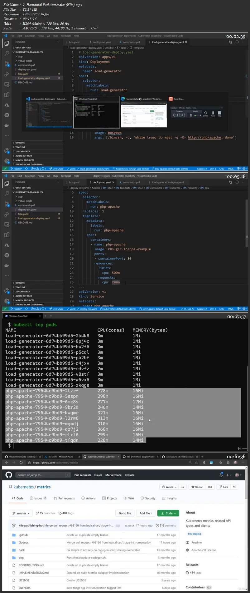Click the GitHub Octocat logo
This screenshot has width=250, height=593.
coord(9,475)
